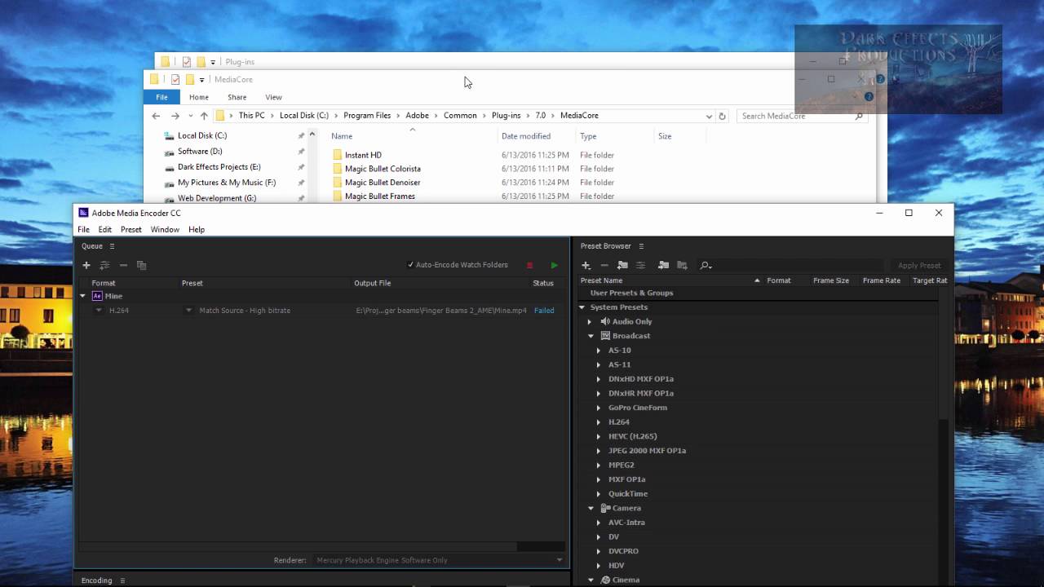Open address bar history dropdown in Explorer
The image size is (1044, 587).
point(708,116)
